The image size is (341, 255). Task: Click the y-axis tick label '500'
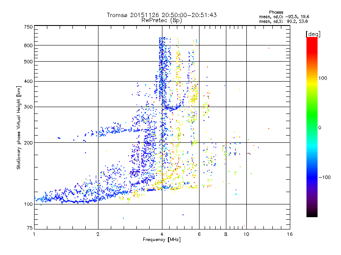[29, 62]
